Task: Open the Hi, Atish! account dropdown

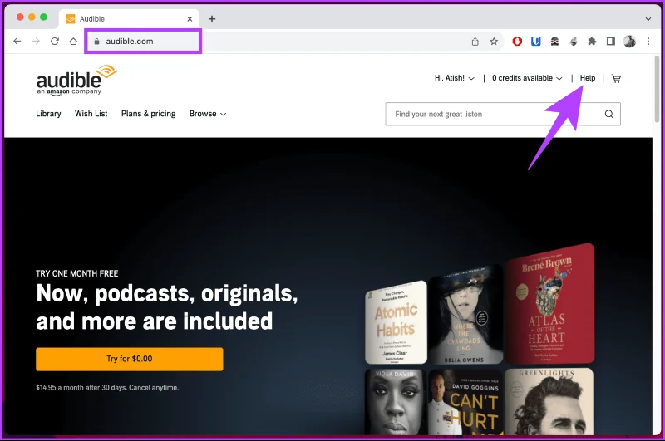Action: (x=454, y=78)
